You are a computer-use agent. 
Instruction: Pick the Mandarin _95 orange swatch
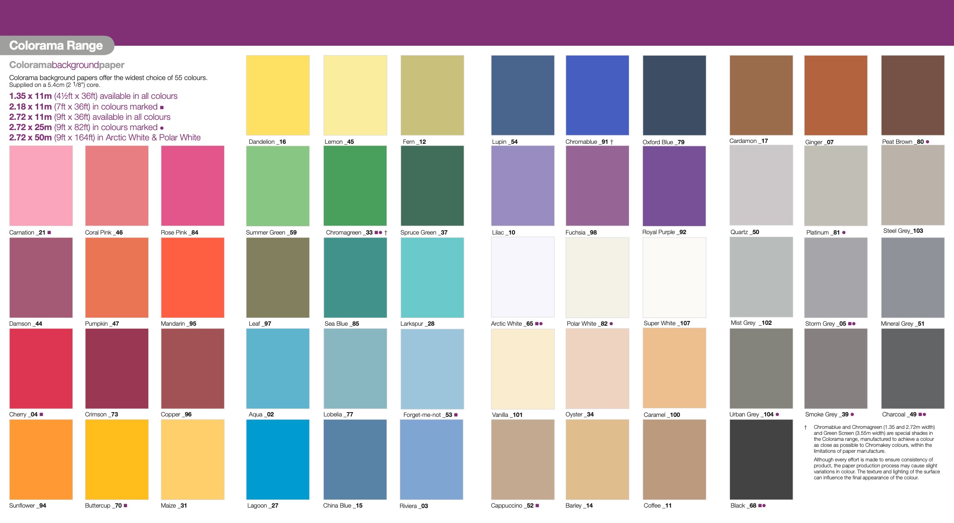tap(192, 277)
